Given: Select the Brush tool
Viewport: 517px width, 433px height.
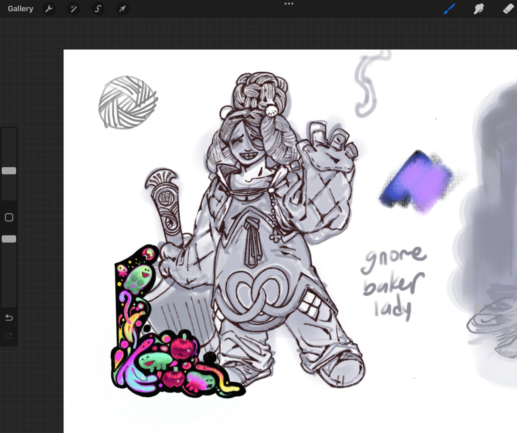Looking at the screenshot, I should [x=449, y=9].
